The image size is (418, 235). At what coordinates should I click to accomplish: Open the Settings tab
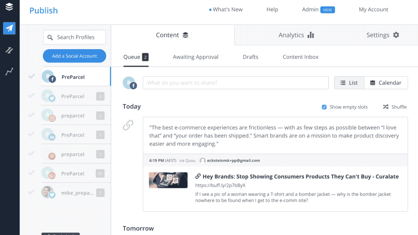pyautogui.click(x=383, y=35)
